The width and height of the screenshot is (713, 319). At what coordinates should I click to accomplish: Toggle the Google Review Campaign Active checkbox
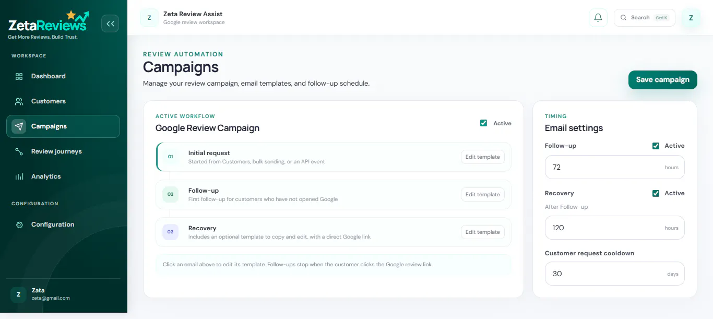pyautogui.click(x=483, y=123)
